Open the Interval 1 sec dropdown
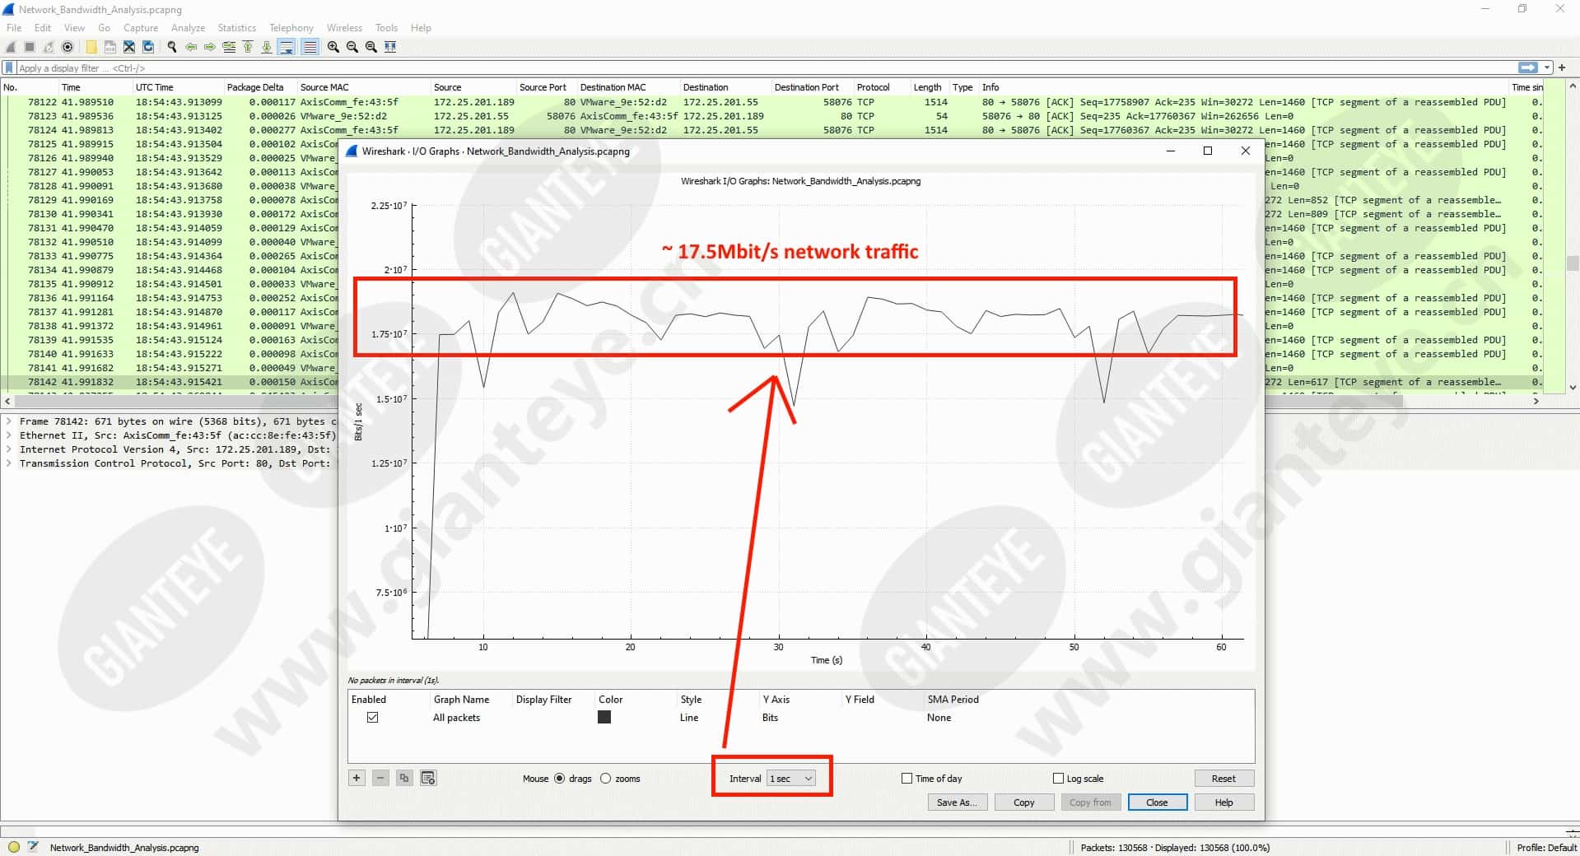1580x856 pixels. click(791, 779)
